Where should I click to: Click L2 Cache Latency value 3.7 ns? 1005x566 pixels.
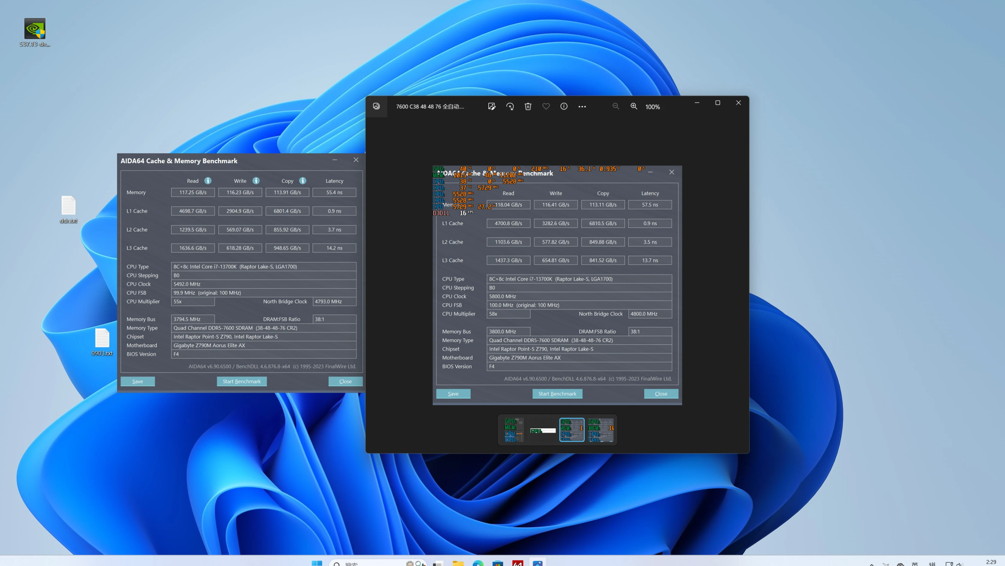point(334,229)
